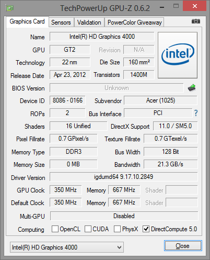Click the Default Clock row Memory 667 MHz
Screen dimensions: 210x260
tap(124, 202)
